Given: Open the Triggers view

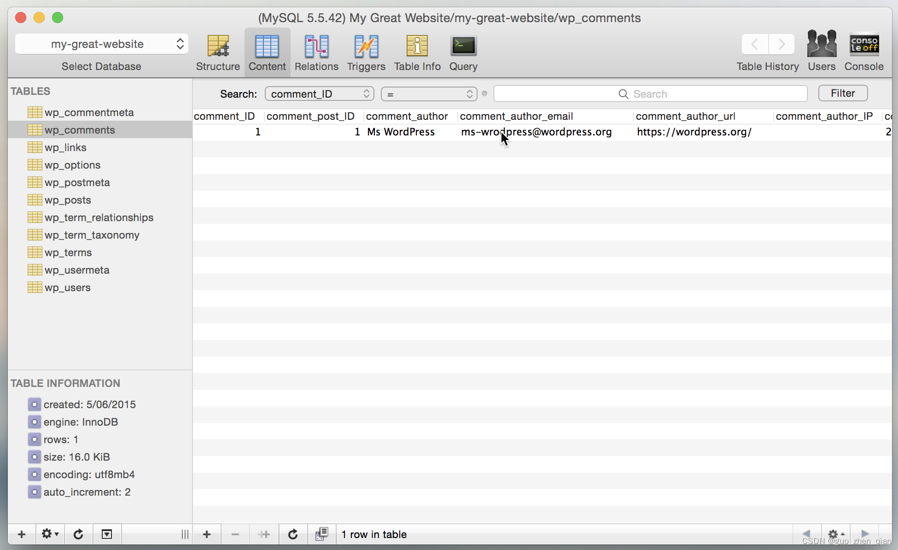Looking at the screenshot, I should pos(366,53).
